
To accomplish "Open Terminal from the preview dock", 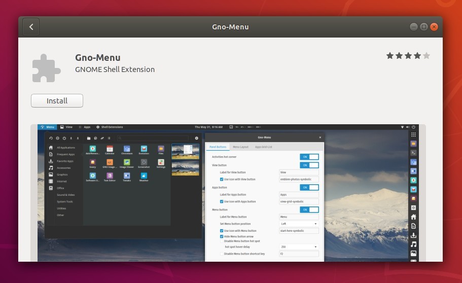I will 413,153.
